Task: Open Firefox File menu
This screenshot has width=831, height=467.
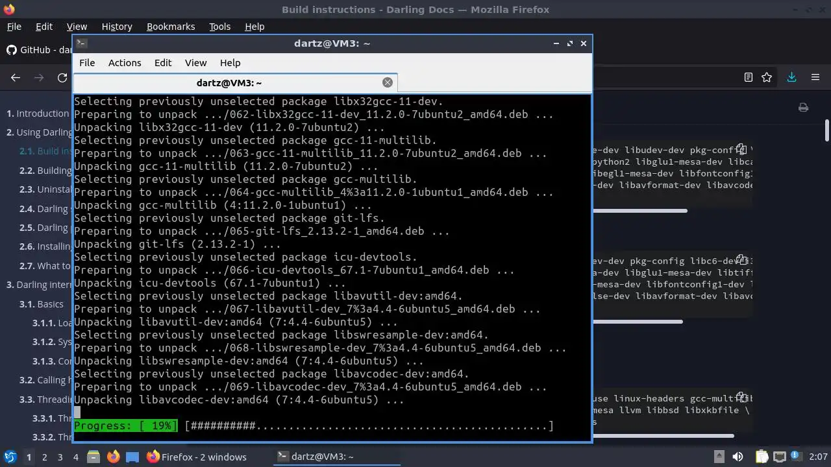Action: (x=14, y=27)
